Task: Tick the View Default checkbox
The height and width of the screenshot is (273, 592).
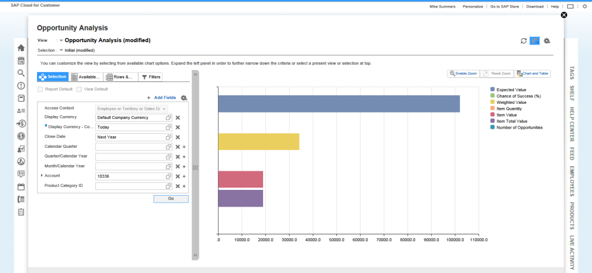Action: tap(79, 89)
